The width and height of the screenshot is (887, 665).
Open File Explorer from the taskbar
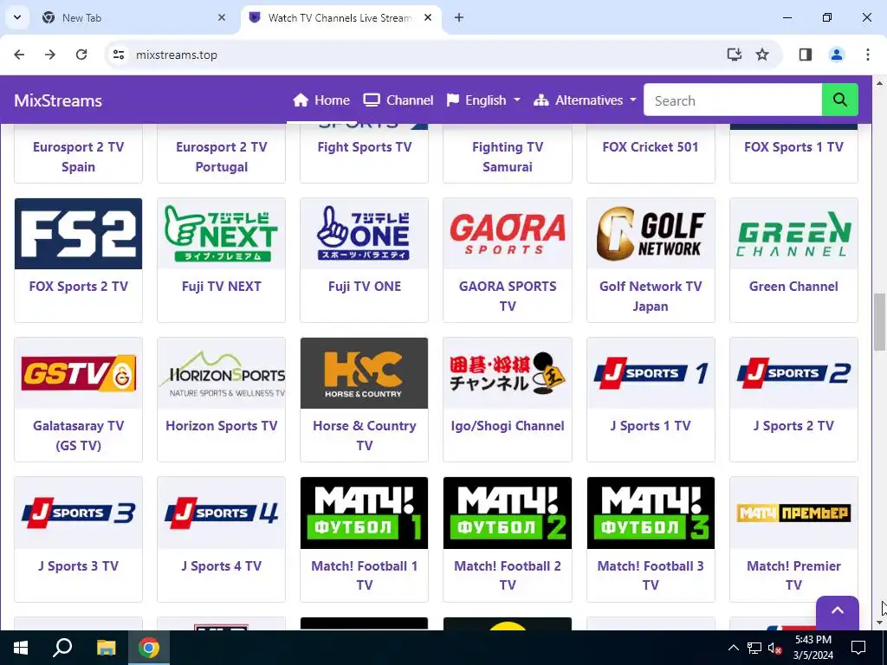(x=106, y=648)
